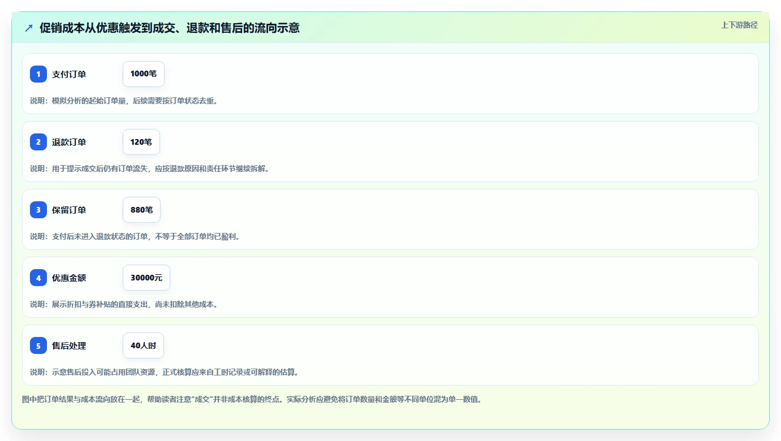
Task: Select step badge 1 for 支付订单
Action: point(38,74)
